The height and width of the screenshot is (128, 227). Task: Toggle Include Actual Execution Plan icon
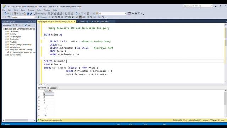(x=66, y=17)
